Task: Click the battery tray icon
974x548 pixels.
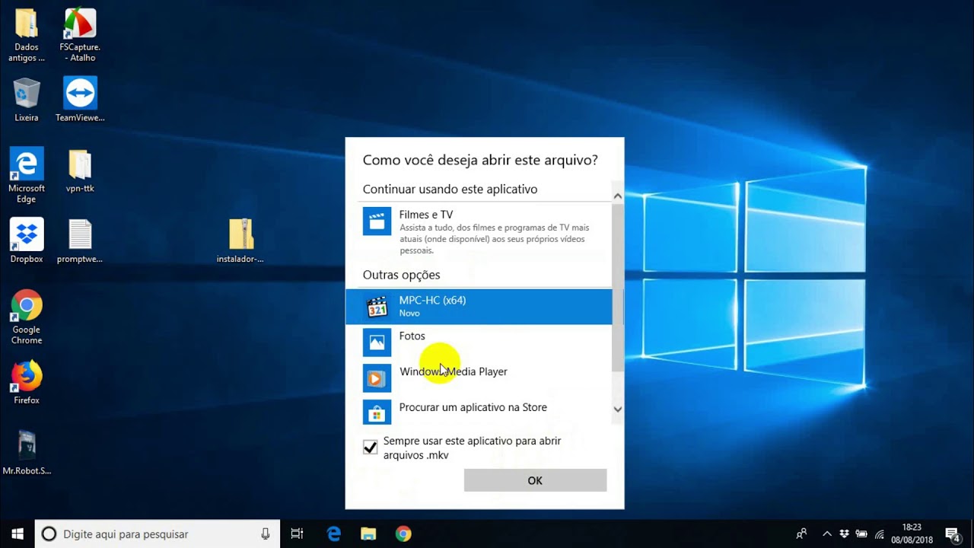Action: (x=862, y=534)
